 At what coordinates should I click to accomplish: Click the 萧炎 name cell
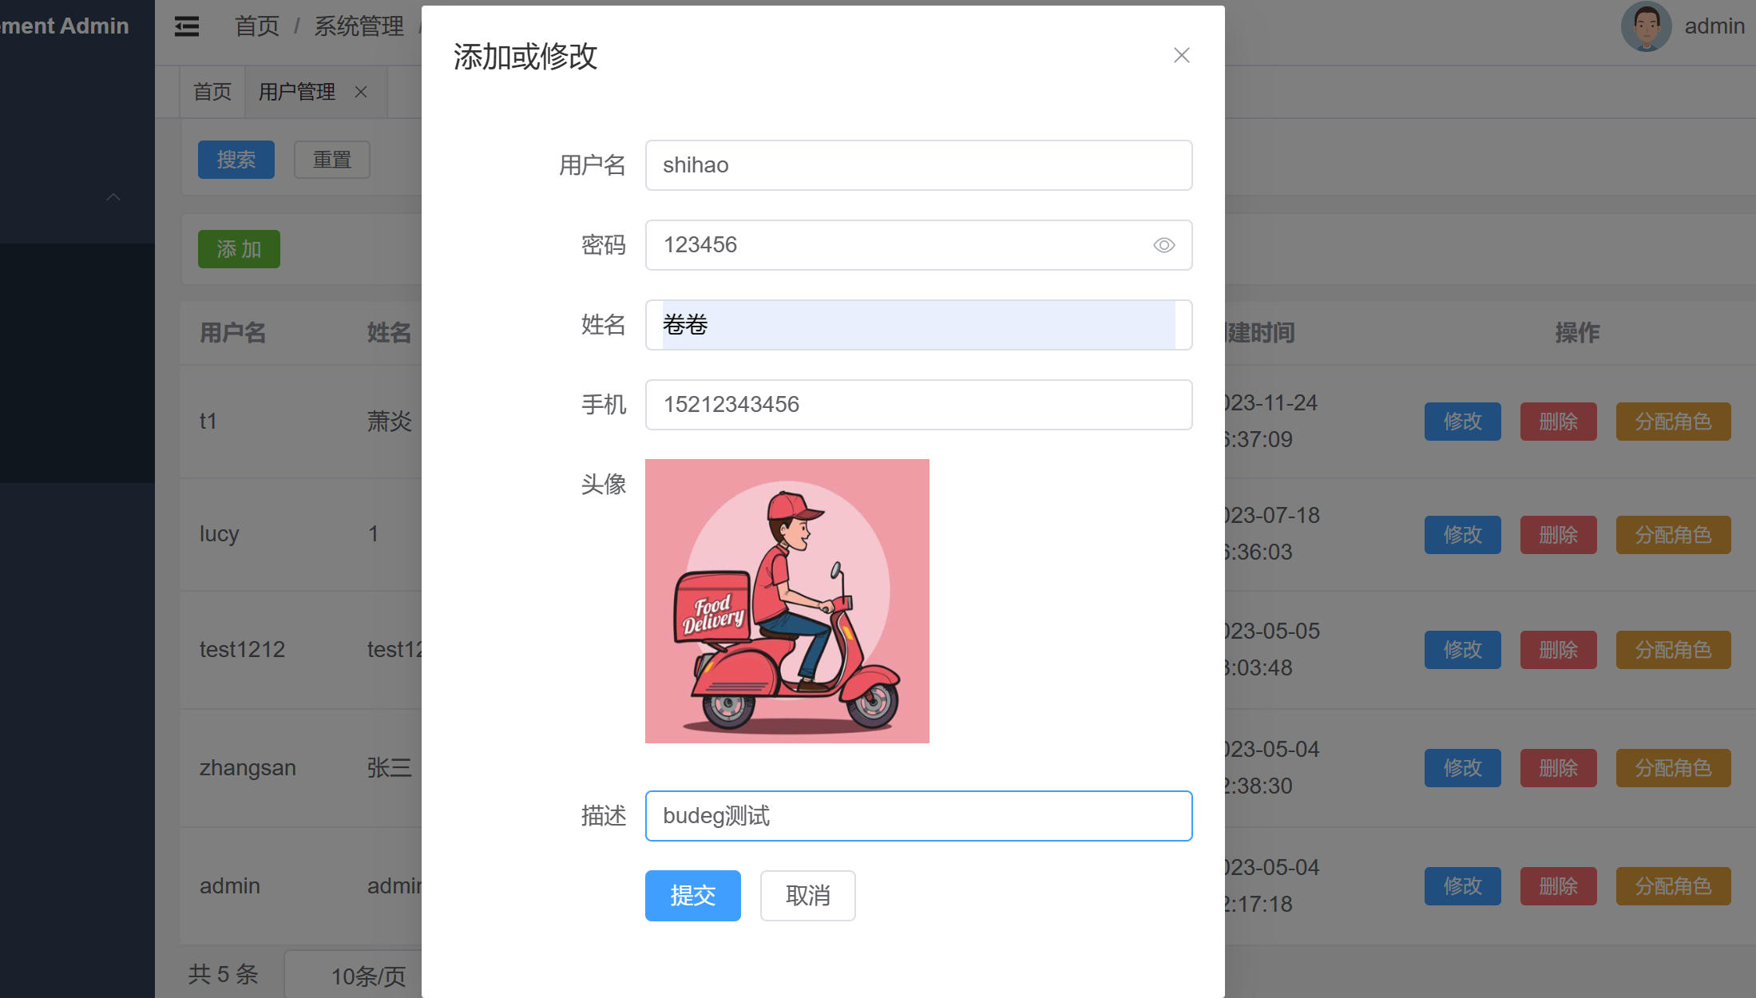click(390, 422)
